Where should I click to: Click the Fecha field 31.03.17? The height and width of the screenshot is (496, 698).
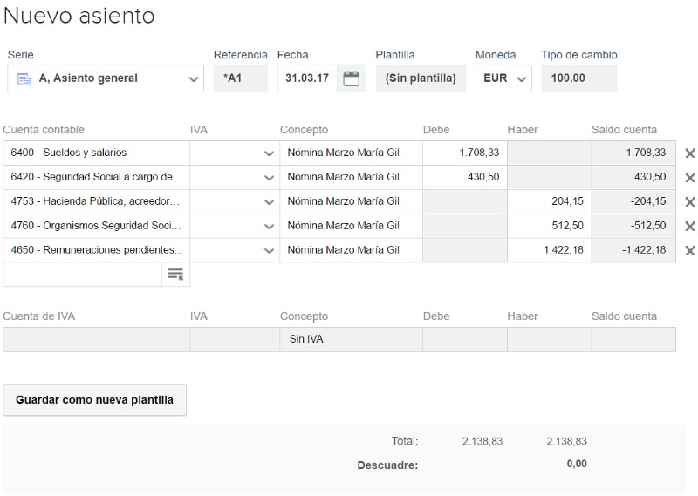coord(307,78)
